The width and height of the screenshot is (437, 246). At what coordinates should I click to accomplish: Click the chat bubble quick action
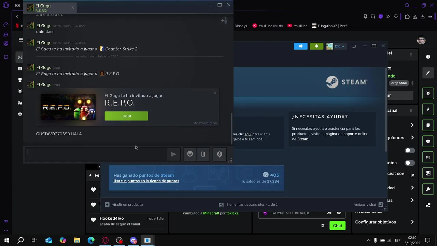[428, 141]
